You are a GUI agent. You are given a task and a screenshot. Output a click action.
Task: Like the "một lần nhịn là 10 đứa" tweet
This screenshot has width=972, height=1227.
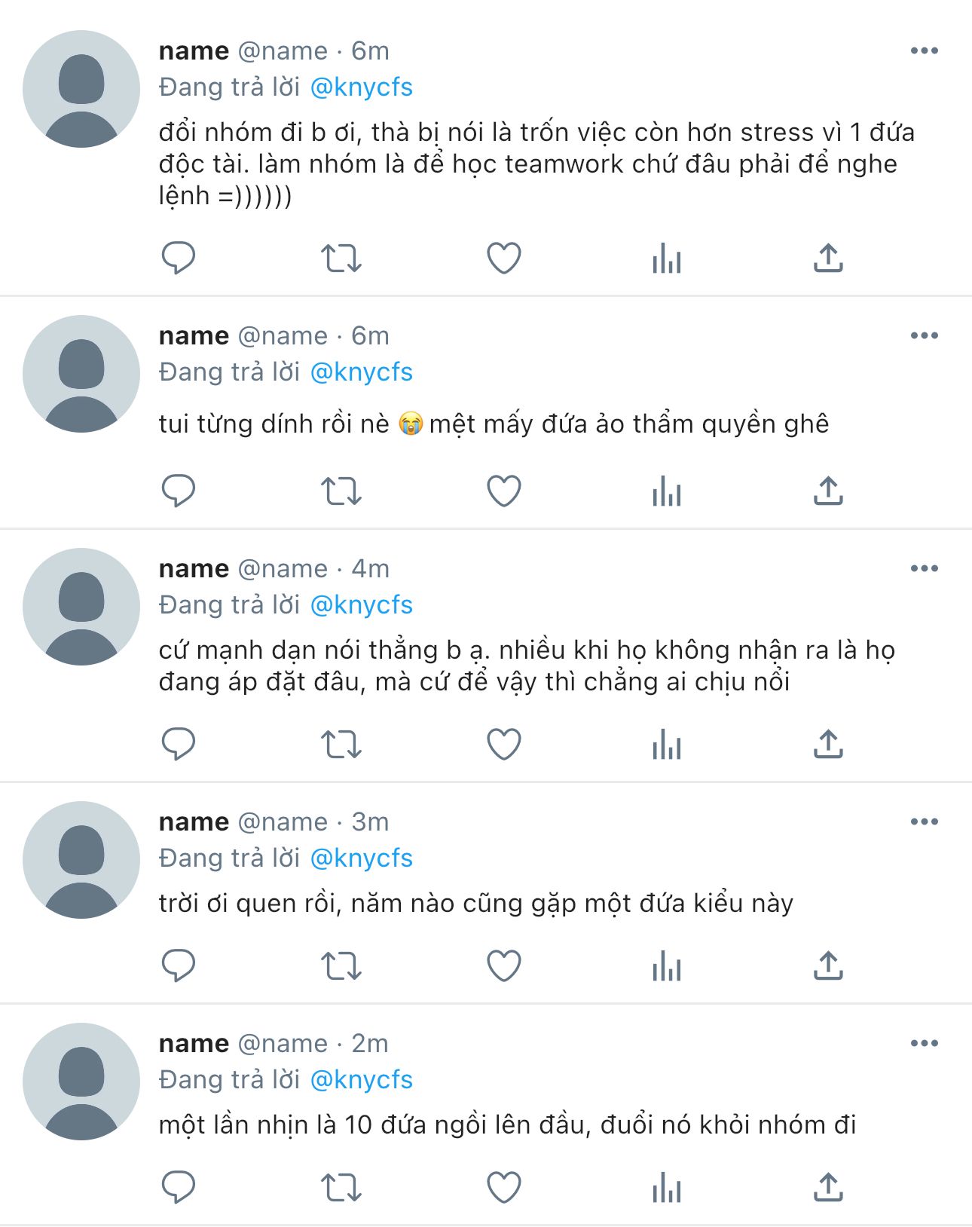click(x=504, y=1188)
